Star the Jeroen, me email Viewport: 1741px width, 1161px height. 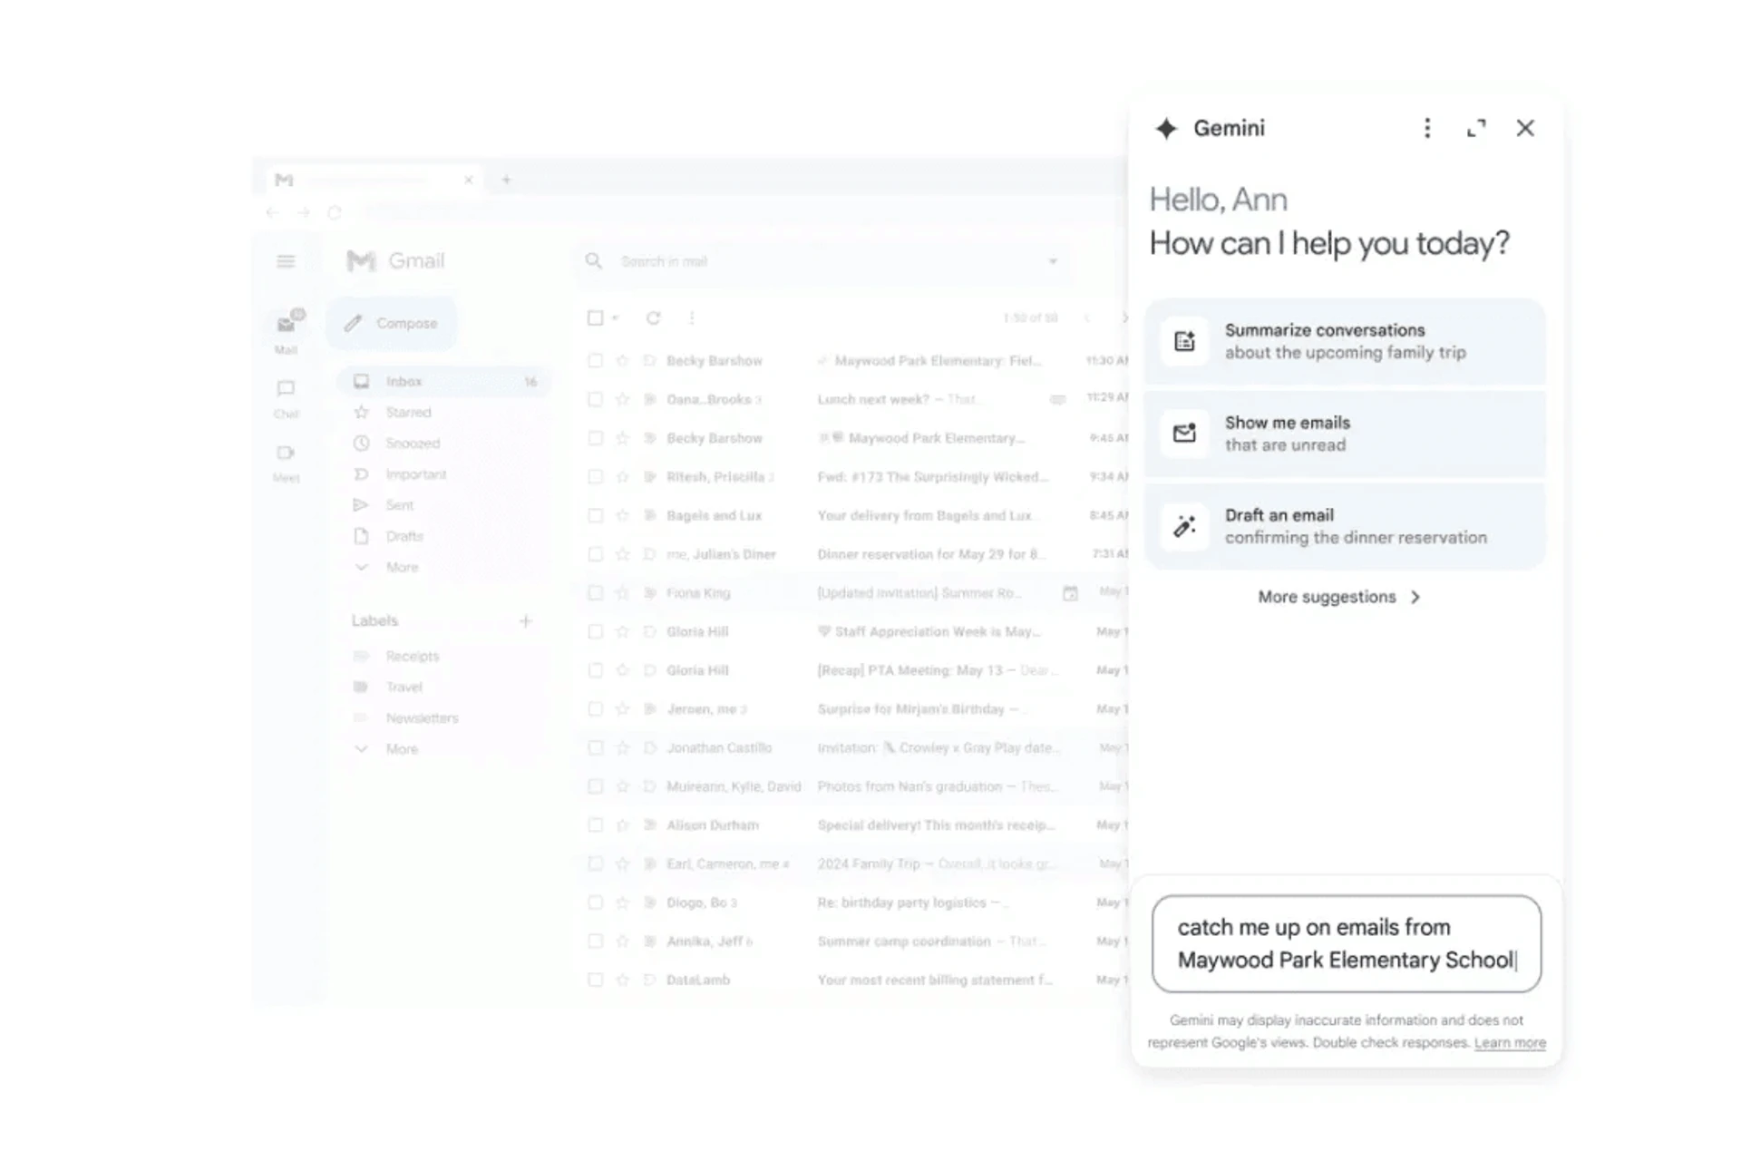(622, 708)
